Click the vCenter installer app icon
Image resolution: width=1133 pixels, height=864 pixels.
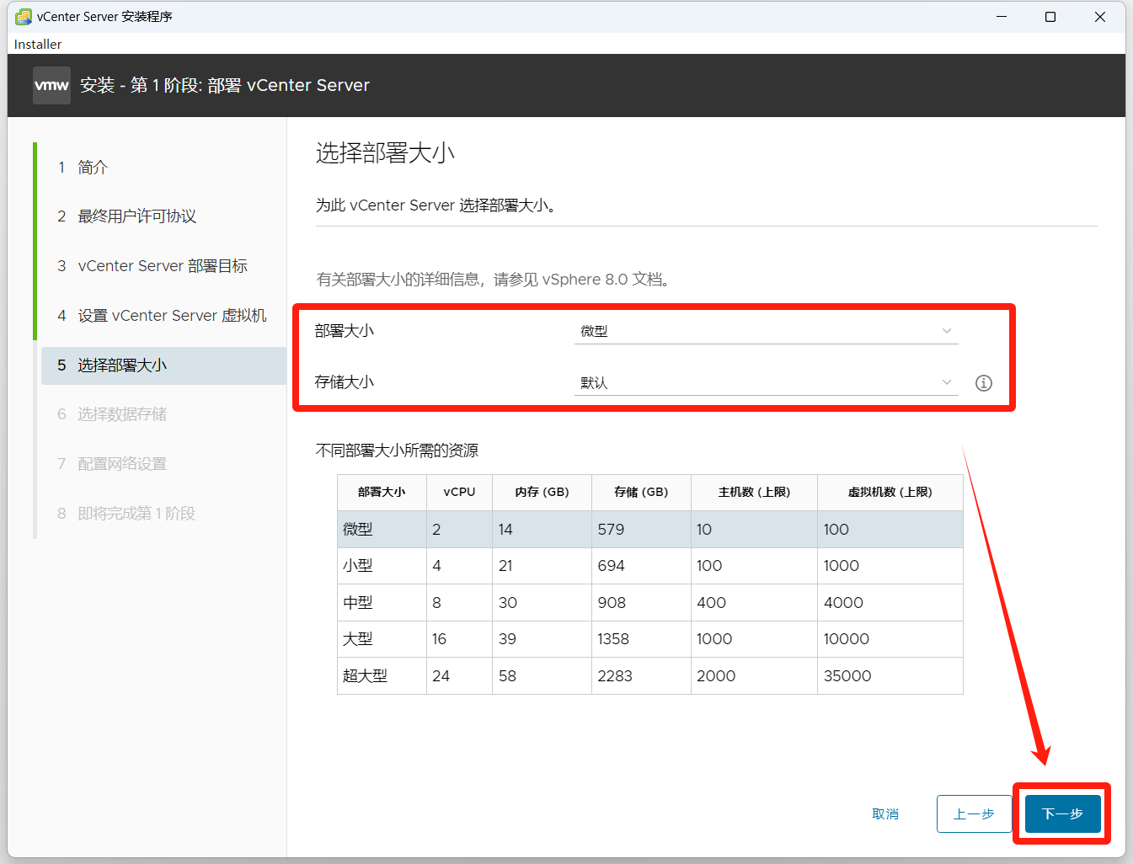pyautogui.click(x=24, y=17)
